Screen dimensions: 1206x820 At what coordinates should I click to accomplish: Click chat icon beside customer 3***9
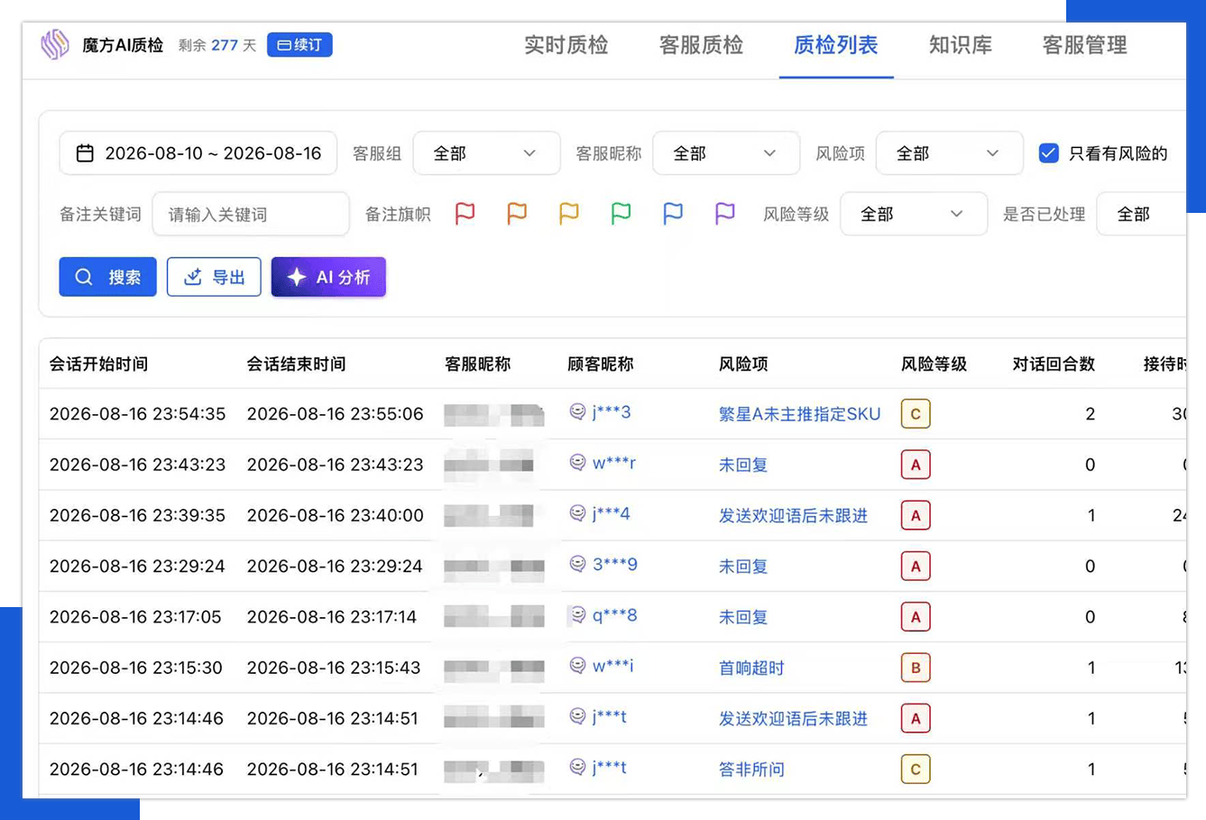coord(577,564)
